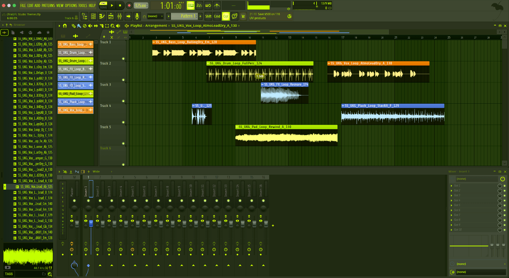Toggle the PAT/SONG mode switch

click(x=103, y=5)
